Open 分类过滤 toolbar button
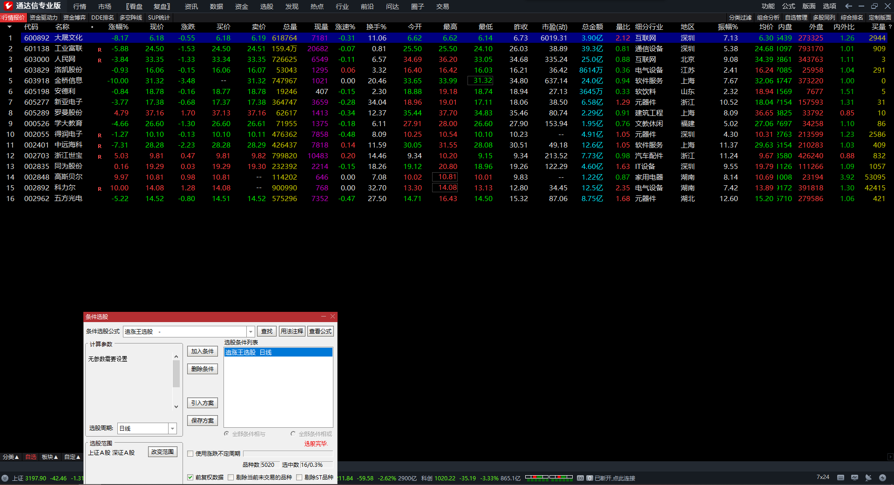The width and height of the screenshot is (894, 485). tap(740, 18)
